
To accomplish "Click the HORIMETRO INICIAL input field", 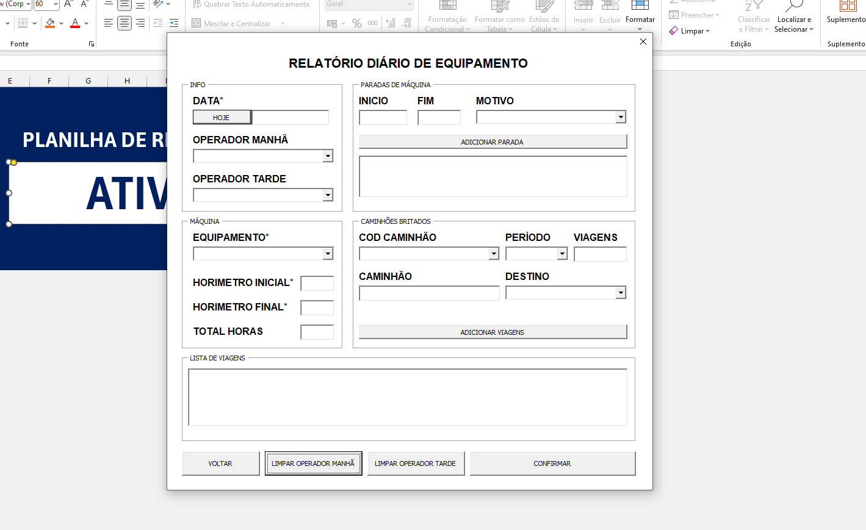I will click(317, 283).
